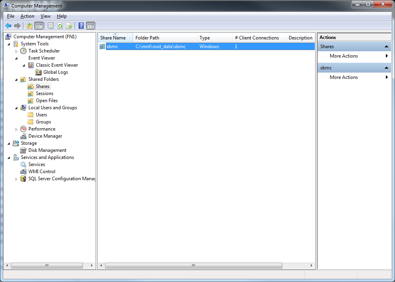The width and height of the screenshot is (395, 282).
Task: Click the Classic Event Viewer icon
Action: click(x=31, y=65)
